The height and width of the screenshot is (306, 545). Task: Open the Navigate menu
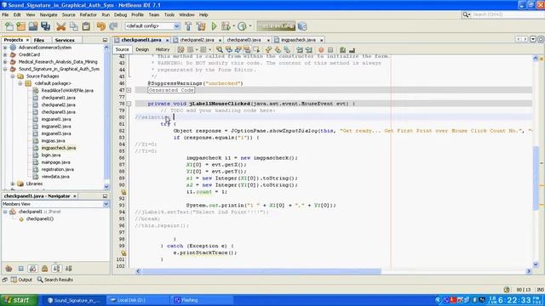coord(49,15)
